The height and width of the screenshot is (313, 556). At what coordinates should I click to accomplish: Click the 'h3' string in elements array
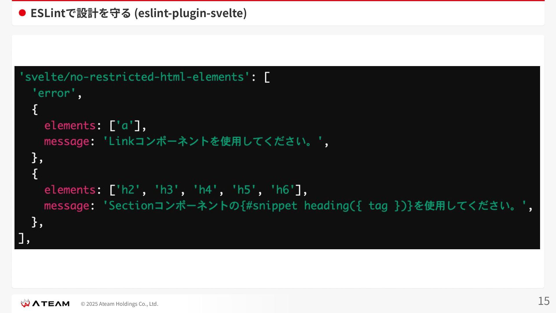[x=167, y=190]
